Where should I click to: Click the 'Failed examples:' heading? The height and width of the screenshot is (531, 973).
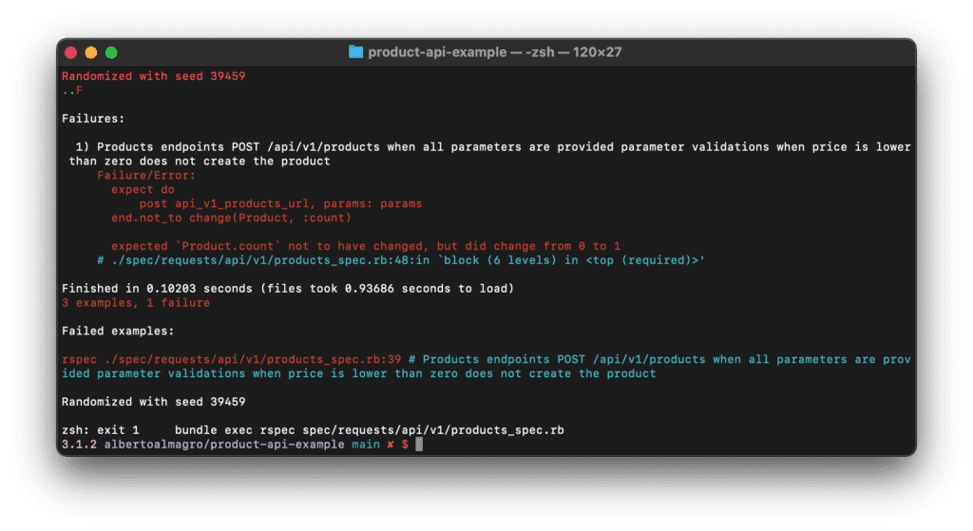pyautogui.click(x=118, y=332)
